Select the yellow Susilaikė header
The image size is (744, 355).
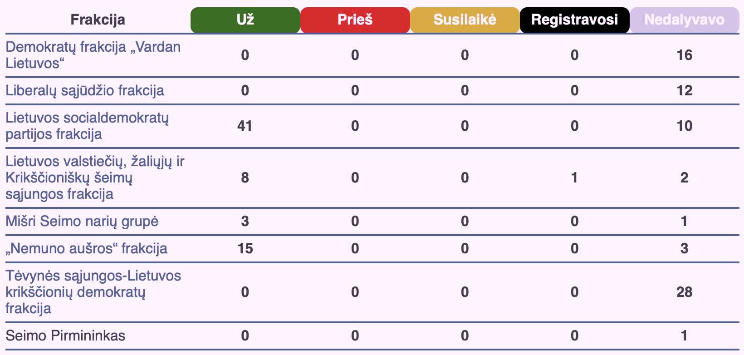(x=465, y=20)
